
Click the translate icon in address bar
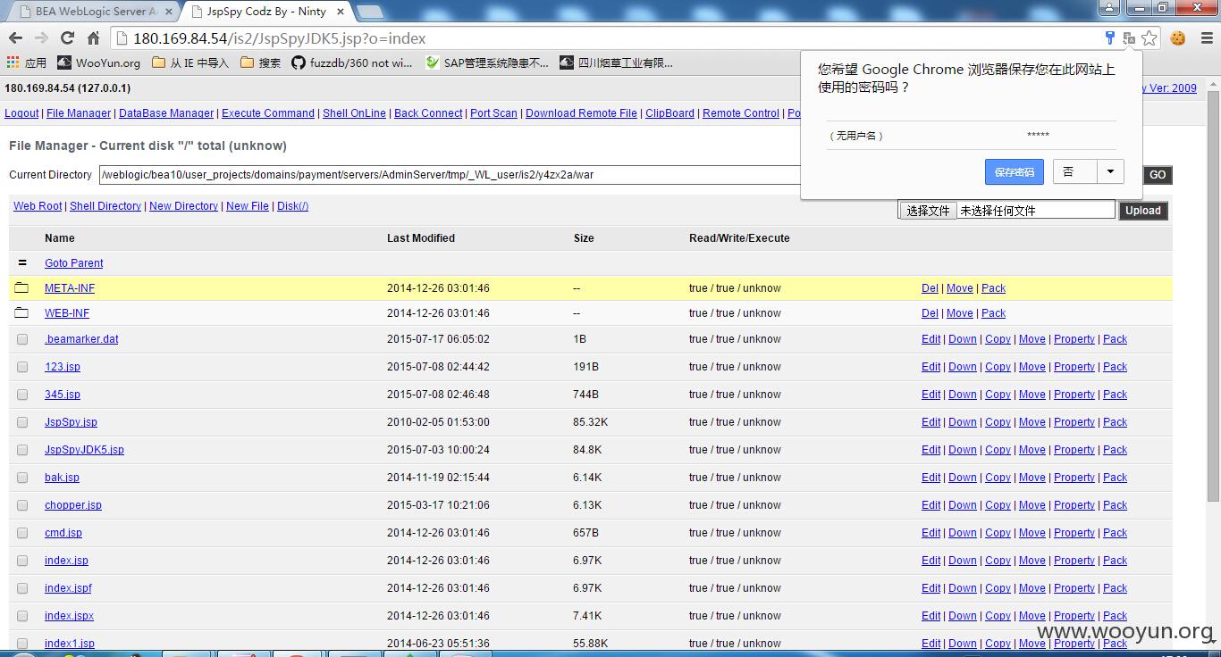(1129, 37)
